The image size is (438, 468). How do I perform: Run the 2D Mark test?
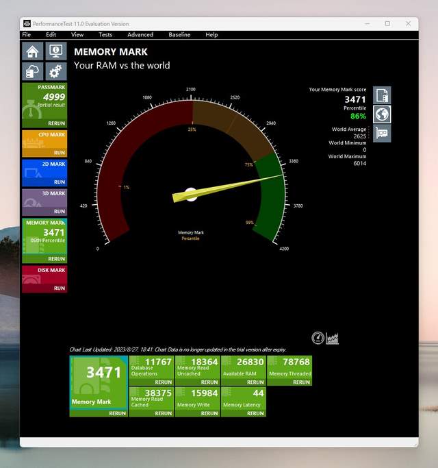pyautogui.click(x=60, y=182)
